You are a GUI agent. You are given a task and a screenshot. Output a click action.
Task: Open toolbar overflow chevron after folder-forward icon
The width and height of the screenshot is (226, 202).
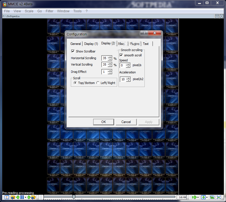click(x=38, y=197)
